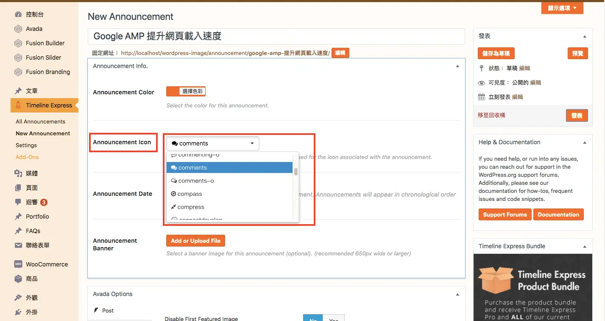Click the Timeline Express cone icon
605x321 pixels.
pyautogui.click(x=18, y=105)
